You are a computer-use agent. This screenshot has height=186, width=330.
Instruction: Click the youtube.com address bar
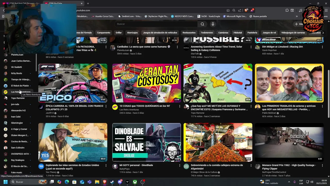pos(150,10)
